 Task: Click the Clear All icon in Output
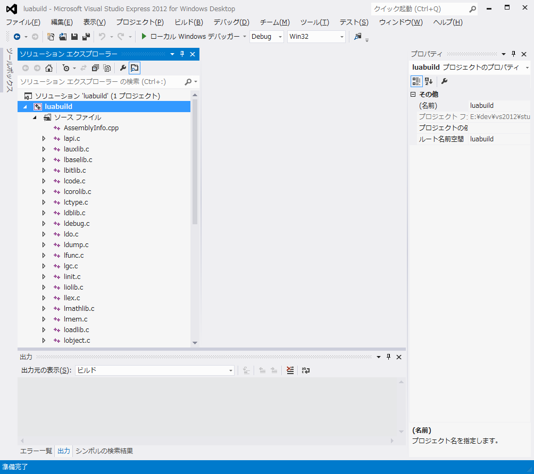290,370
